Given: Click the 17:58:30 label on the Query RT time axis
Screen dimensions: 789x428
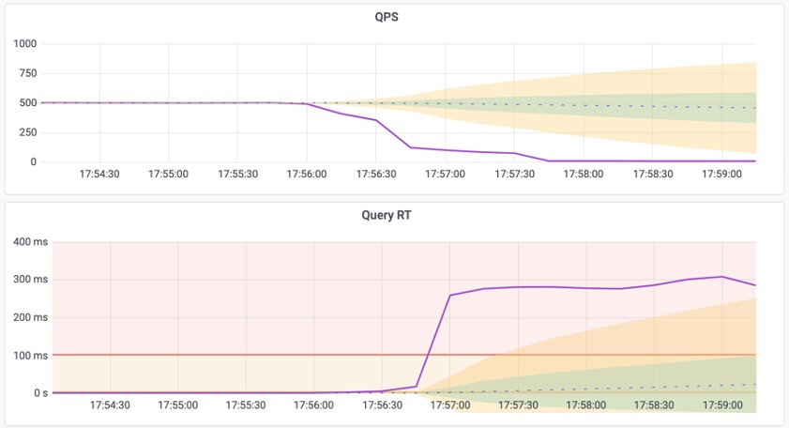Looking at the screenshot, I should coord(654,405).
